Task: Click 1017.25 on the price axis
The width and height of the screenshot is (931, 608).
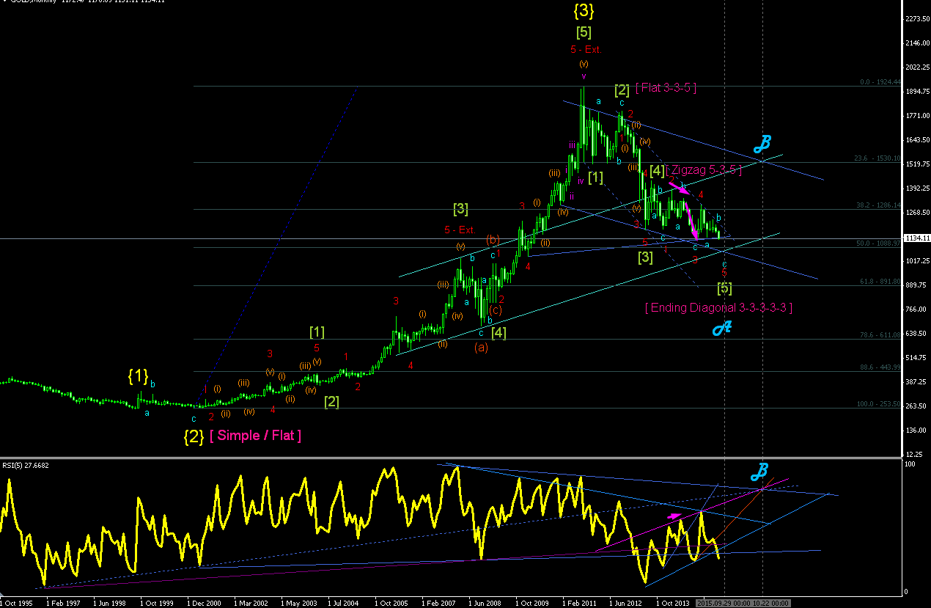Action: point(918,261)
